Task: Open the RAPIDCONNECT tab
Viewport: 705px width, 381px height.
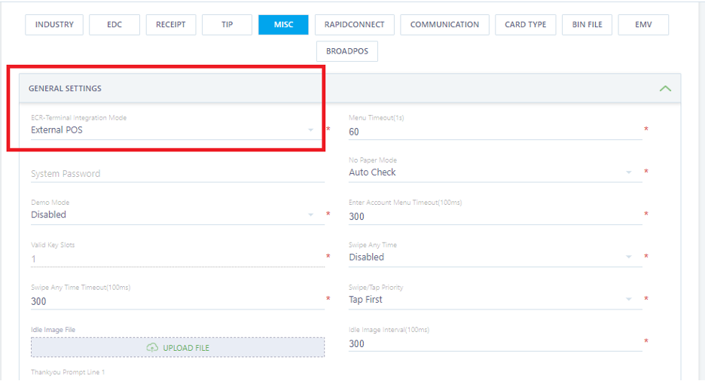Action: tap(354, 24)
